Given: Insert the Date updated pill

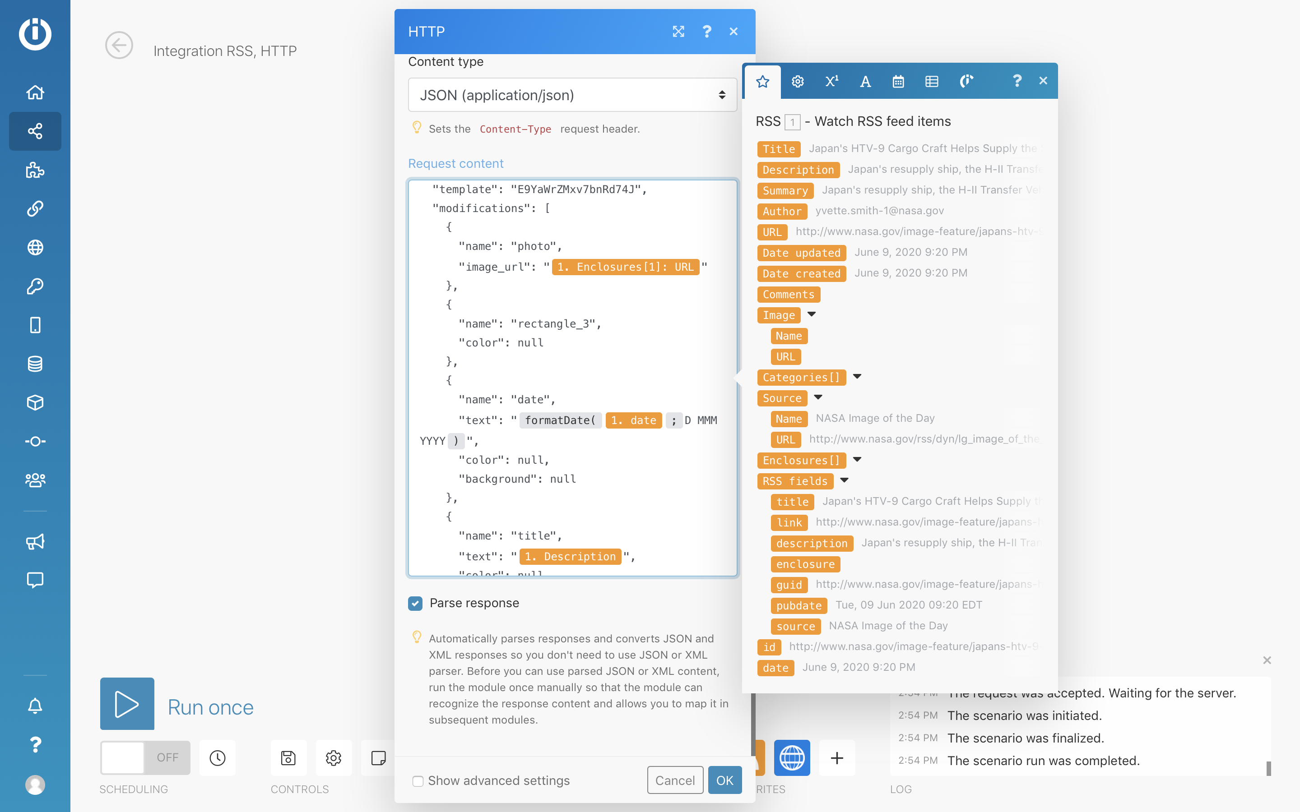Looking at the screenshot, I should click(x=802, y=253).
